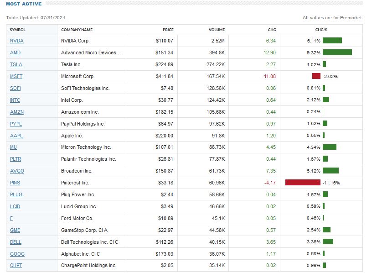The width and height of the screenshot is (382, 273).
Task: Click the COMPANY NAME column header
Action: pos(77,30)
